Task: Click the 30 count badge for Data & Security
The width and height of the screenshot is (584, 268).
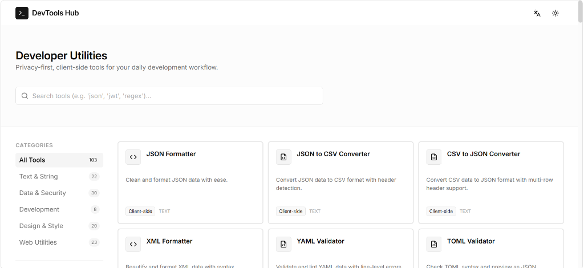Action: [94, 193]
